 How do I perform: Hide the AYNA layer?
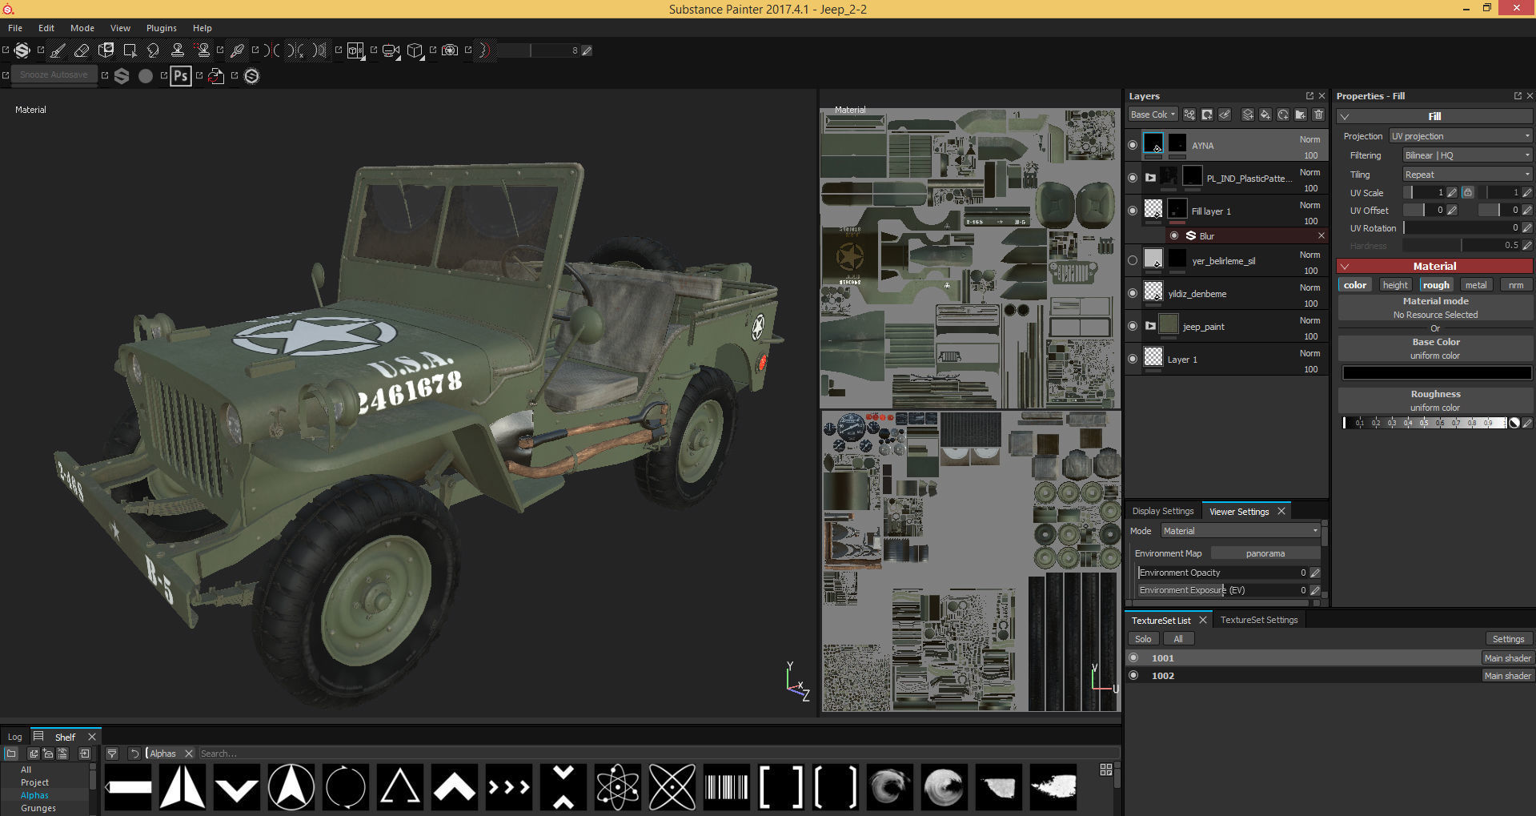1133,145
